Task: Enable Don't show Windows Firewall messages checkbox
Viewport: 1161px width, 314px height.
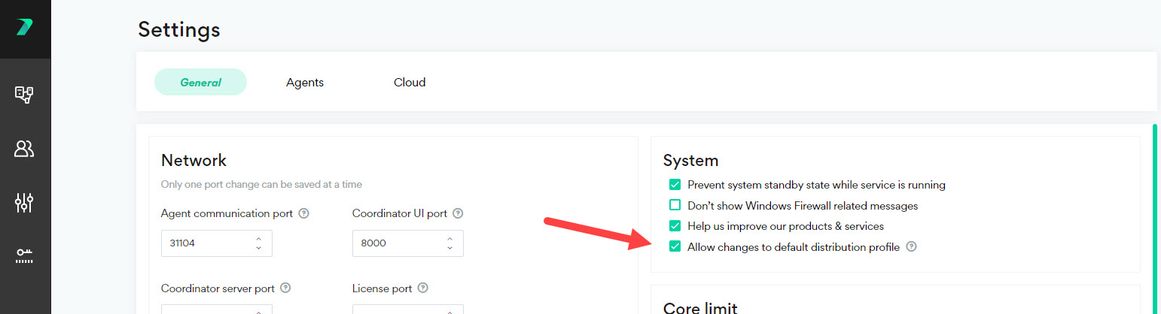Action: click(x=675, y=205)
